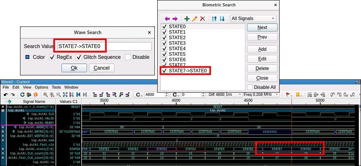Expand the top.dutA1 signal group
The height and width of the screenshot is (166, 361).
click(3, 110)
